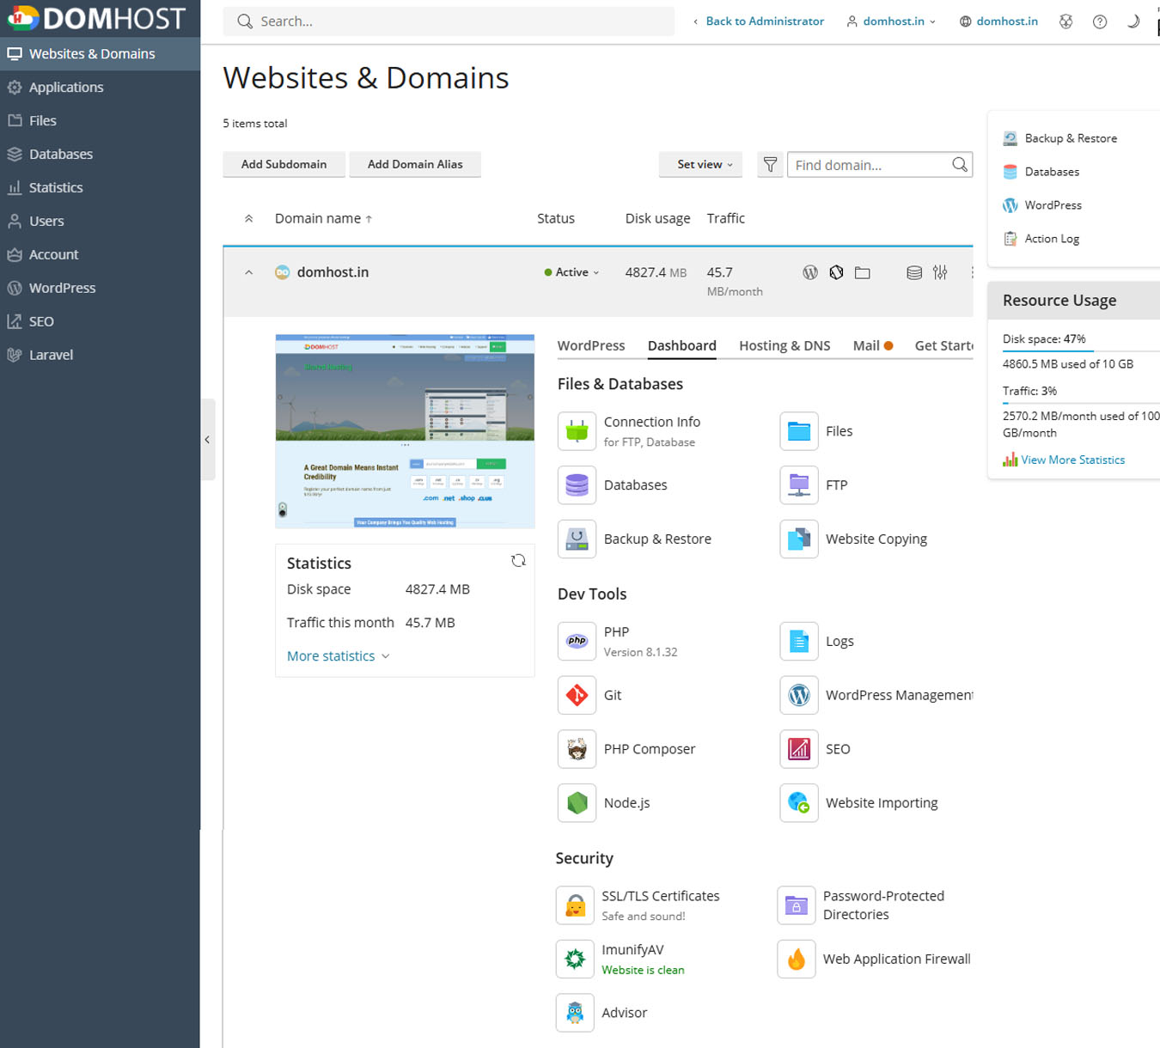This screenshot has height=1048, width=1160.
Task: Open domhost.in domain name link
Action: (333, 272)
